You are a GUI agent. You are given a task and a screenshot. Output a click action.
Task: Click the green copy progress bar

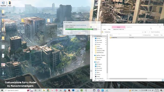tap(79, 29)
